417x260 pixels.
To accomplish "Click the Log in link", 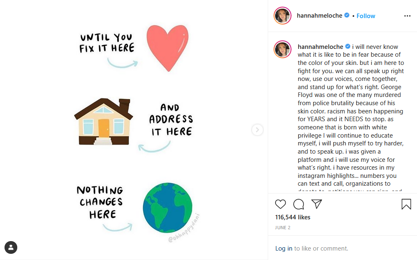I will (x=284, y=248).
